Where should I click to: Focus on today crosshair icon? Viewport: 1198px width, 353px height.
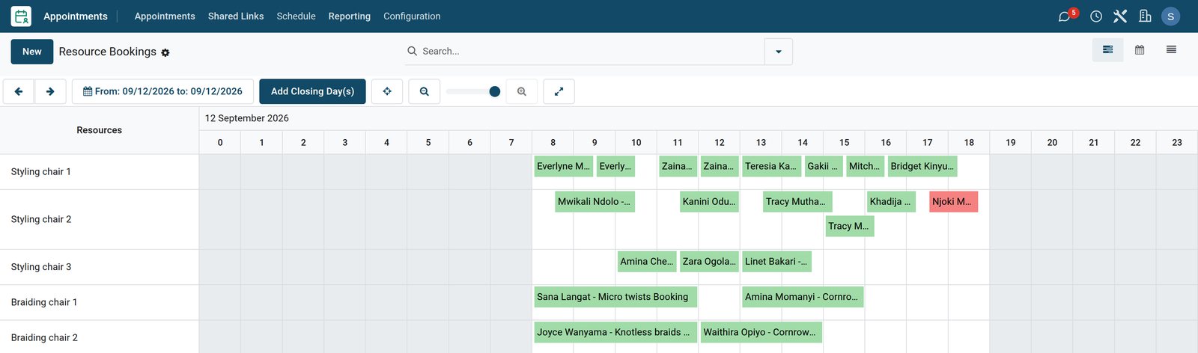pos(387,91)
